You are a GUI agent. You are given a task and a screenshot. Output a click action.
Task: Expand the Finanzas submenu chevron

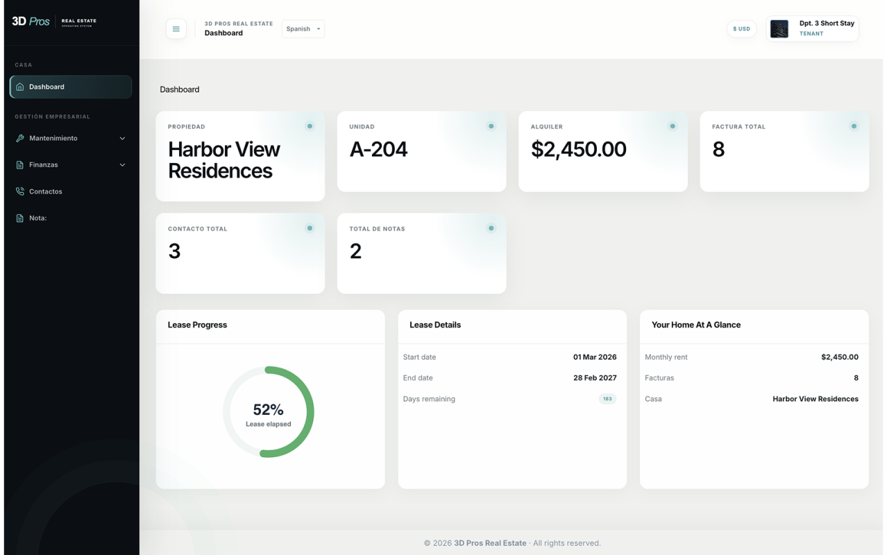tap(123, 165)
